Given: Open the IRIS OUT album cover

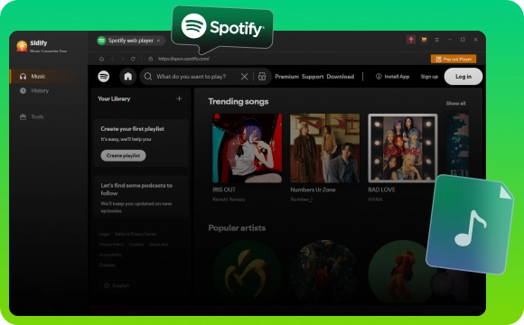Looking at the screenshot, I should (248, 148).
